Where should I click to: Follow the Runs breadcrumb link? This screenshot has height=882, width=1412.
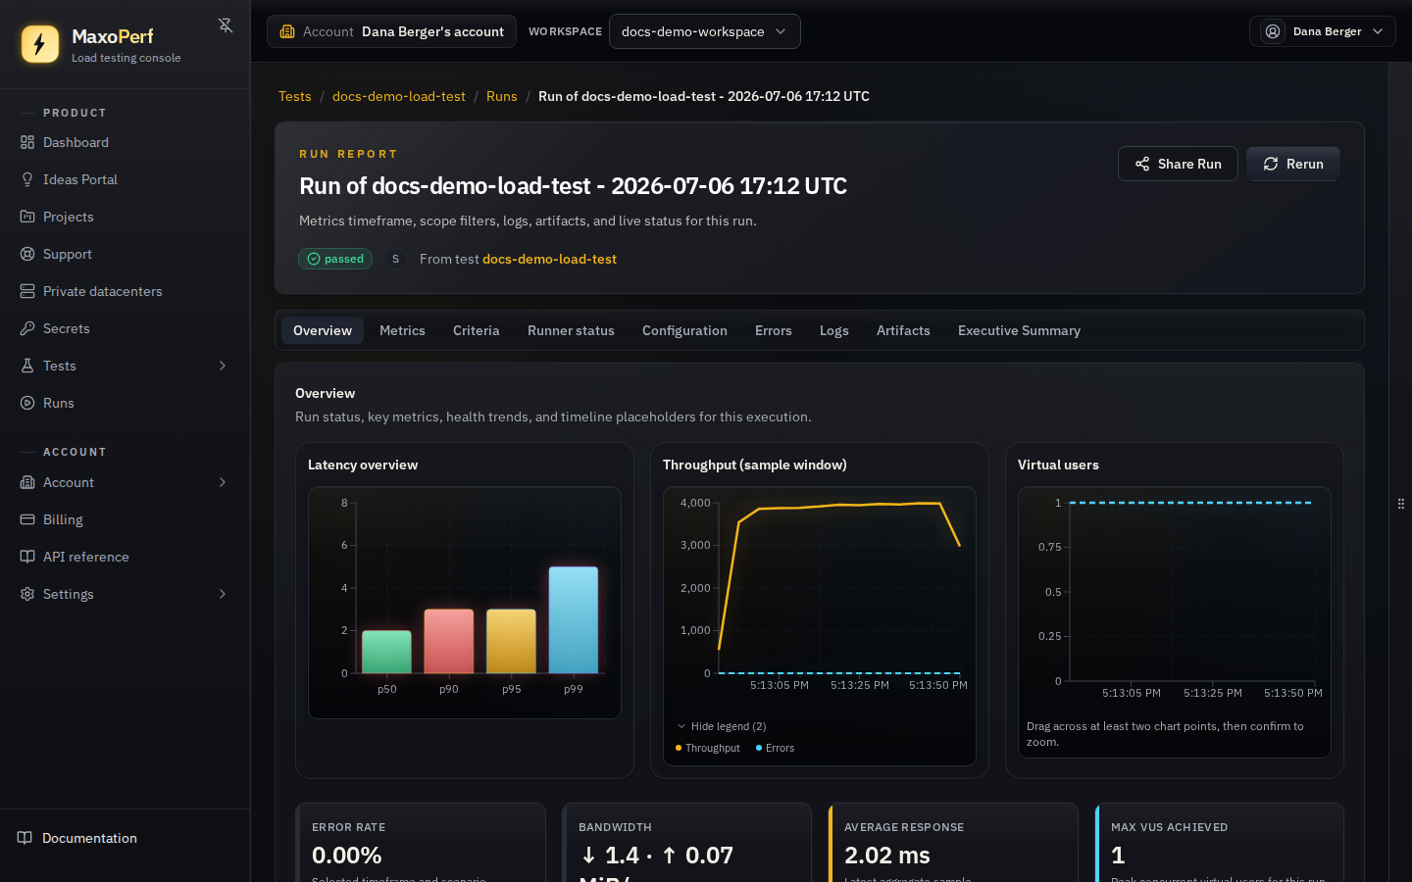(x=502, y=96)
